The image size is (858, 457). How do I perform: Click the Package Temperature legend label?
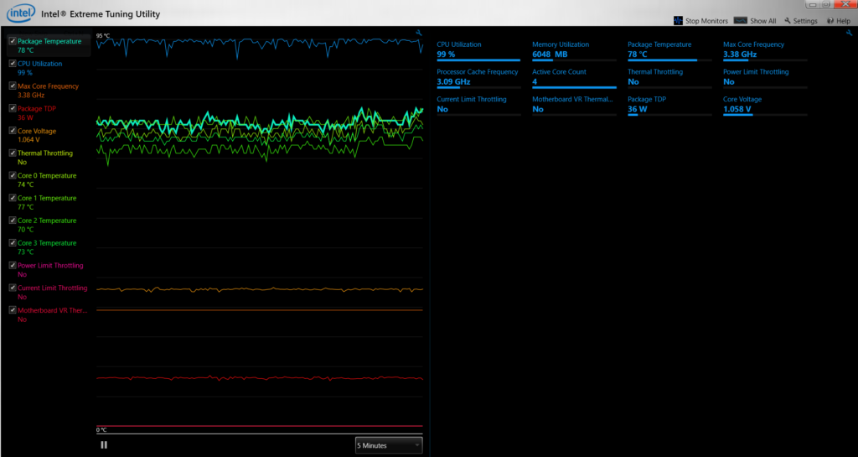pyautogui.click(x=49, y=41)
